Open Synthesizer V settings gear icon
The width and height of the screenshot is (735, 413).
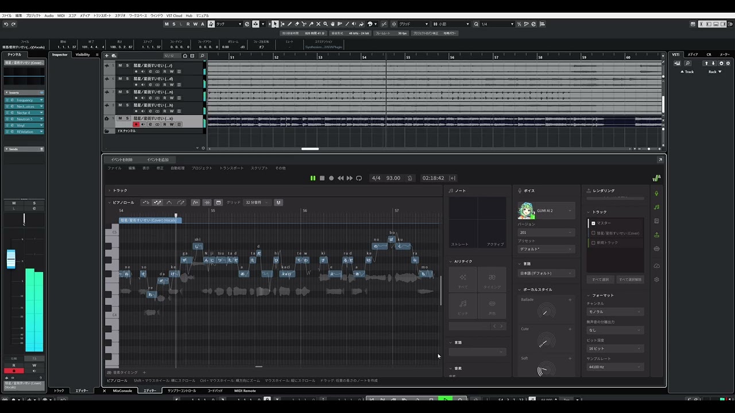point(656,279)
